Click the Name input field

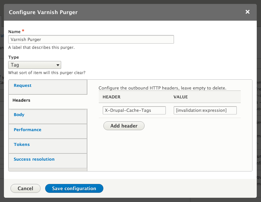pos(91,39)
